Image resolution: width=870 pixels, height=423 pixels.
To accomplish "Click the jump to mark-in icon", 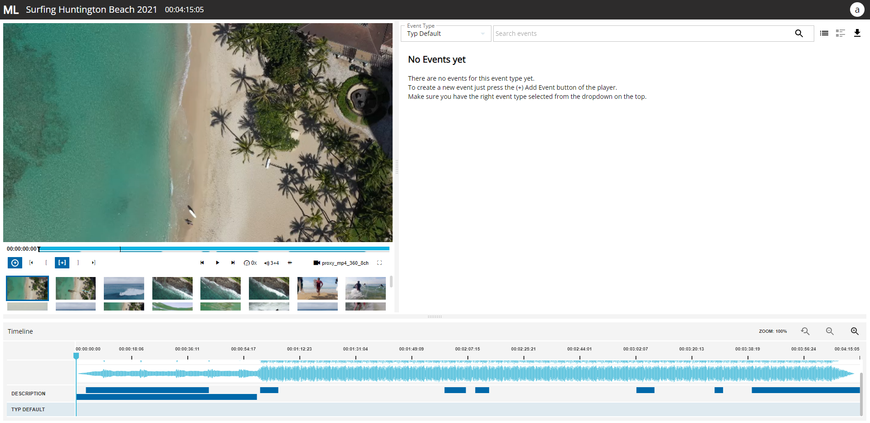I will point(31,263).
